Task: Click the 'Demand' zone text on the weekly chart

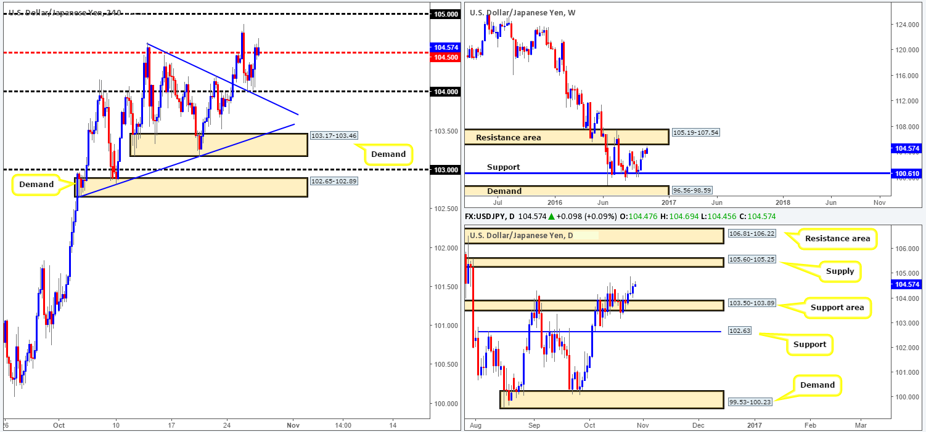Action: click(504, 191)
